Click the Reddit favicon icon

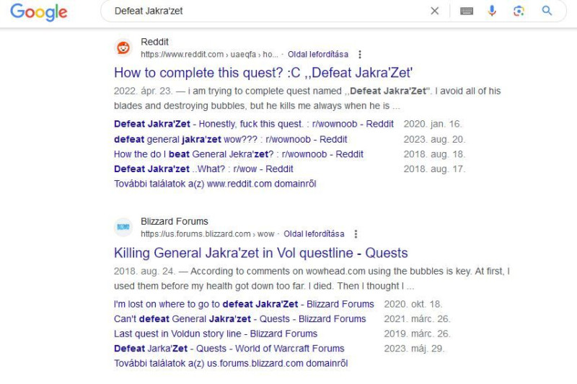pos(123,48)
